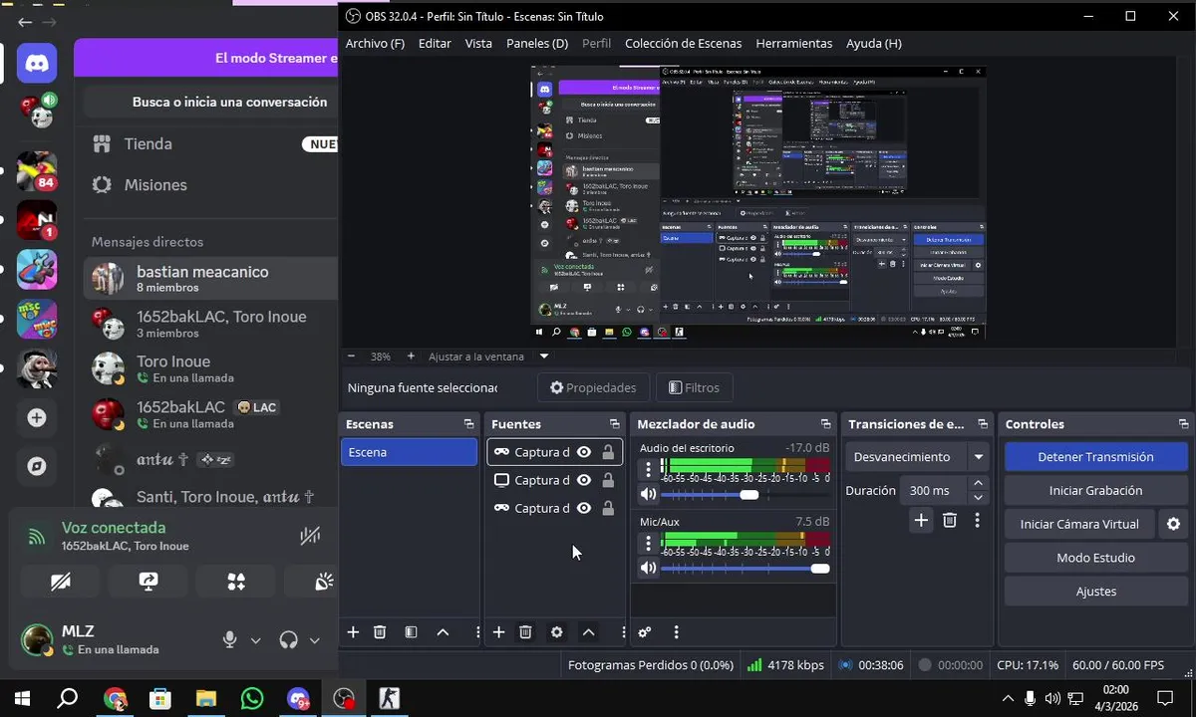Start an activity in Discord voice panel
Screen dimensions: 1196x717
236,582
